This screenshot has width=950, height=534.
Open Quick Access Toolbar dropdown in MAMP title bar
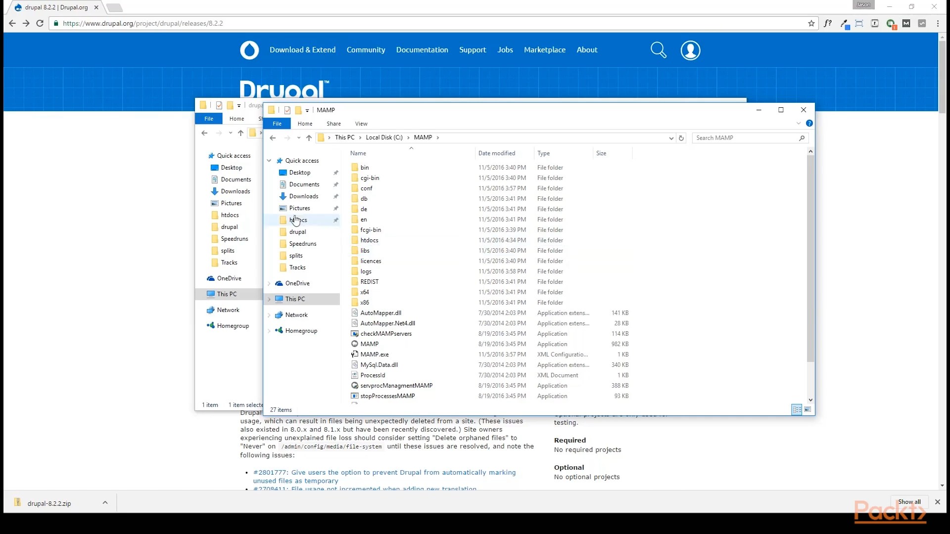pos(307,110)
